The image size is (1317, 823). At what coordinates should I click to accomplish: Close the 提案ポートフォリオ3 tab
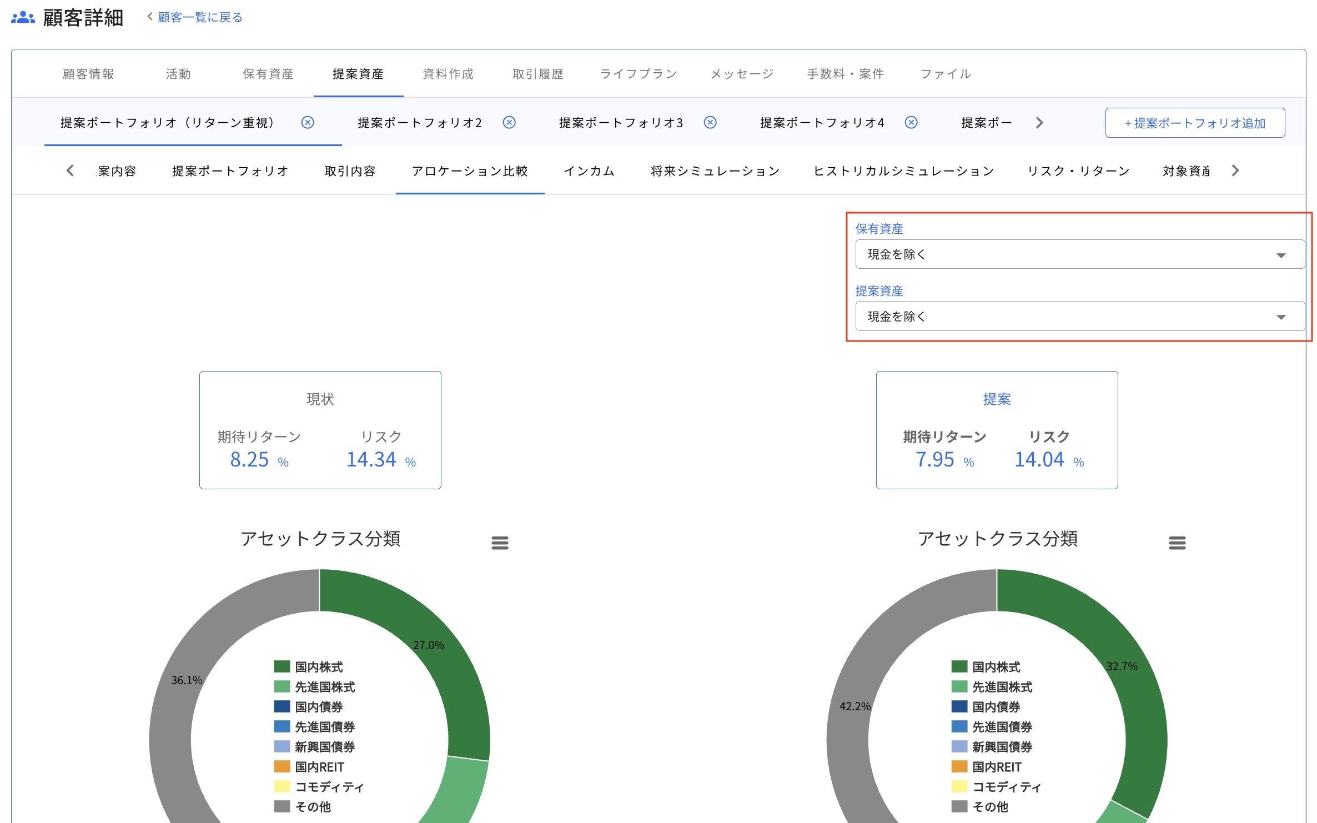tap(710, 123)
